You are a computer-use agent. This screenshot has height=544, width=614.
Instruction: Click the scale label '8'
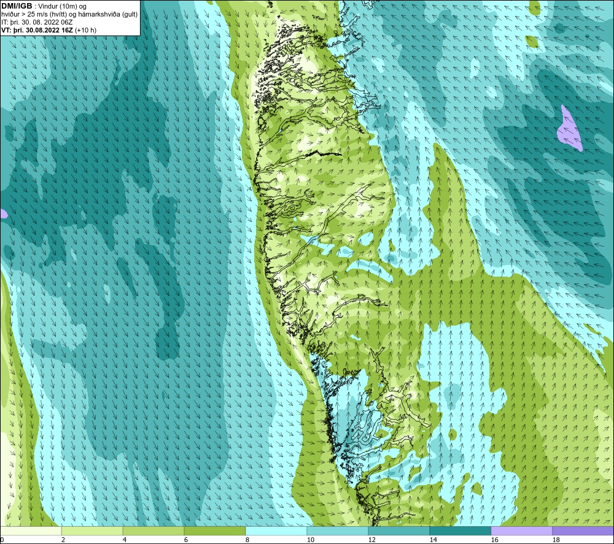247,540
